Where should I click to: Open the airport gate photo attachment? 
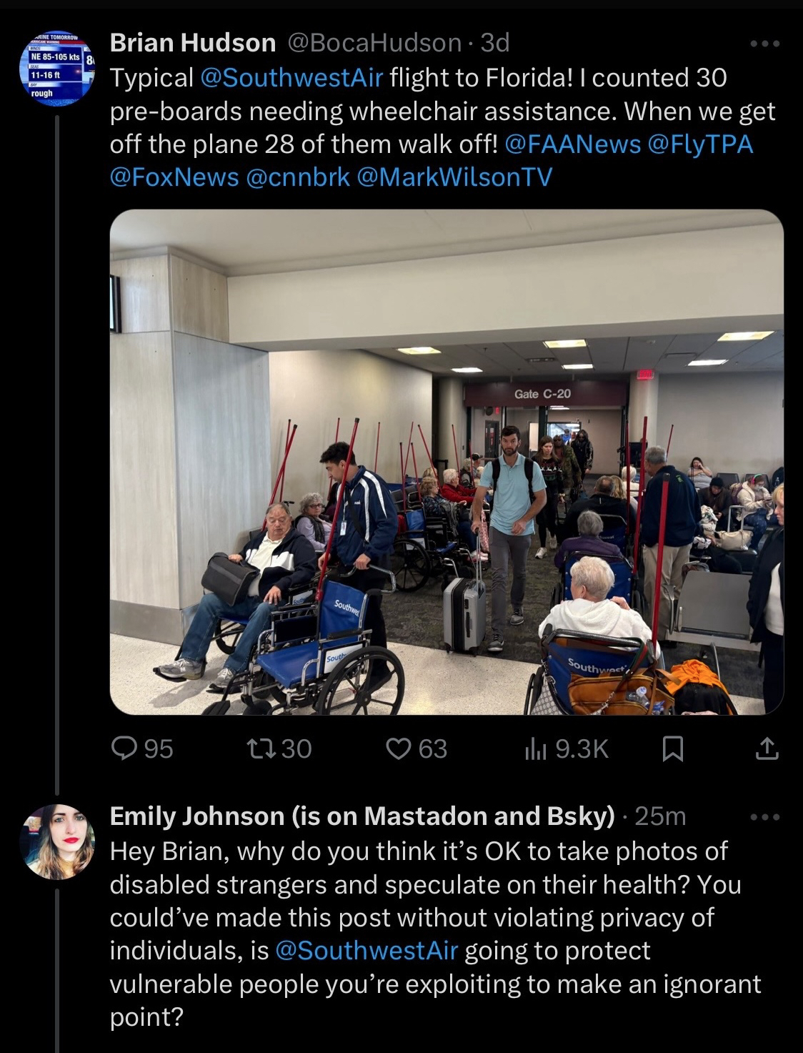pos(447,462)
